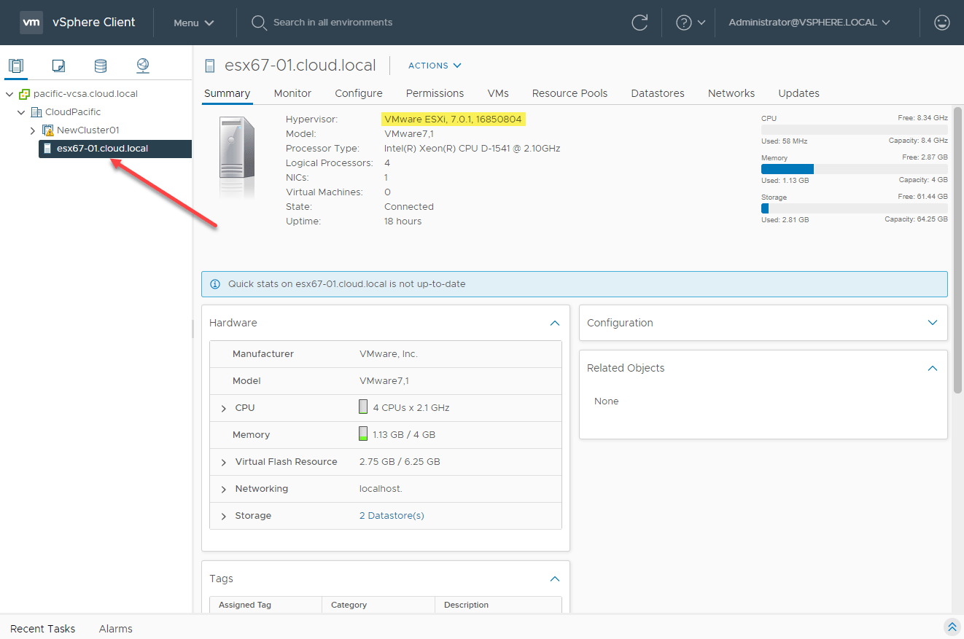Click the info icon in quick stats banner
Image resolution: width=964 pixels, height=639 pixels.
215,284
